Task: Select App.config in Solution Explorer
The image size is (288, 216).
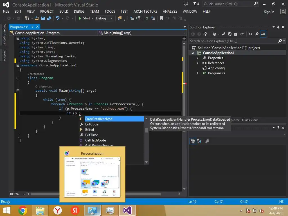Action: (216, 68)
